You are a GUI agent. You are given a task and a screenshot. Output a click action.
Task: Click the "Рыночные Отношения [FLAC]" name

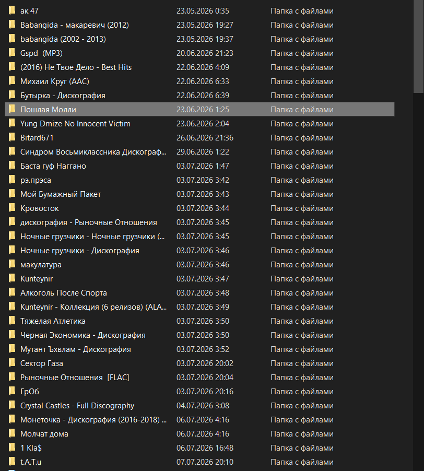point(75,378)
